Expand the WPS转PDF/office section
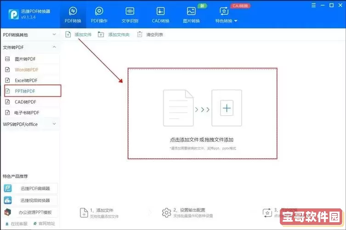The height and width of the screenshot is (230, 346). click(x=30, y=124)
